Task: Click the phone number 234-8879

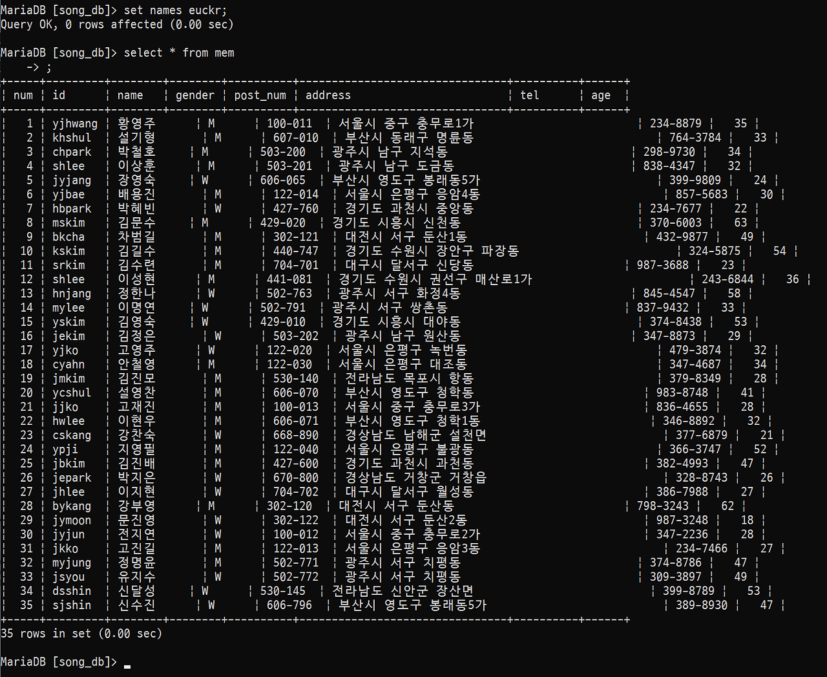Action: click(675, 124)
